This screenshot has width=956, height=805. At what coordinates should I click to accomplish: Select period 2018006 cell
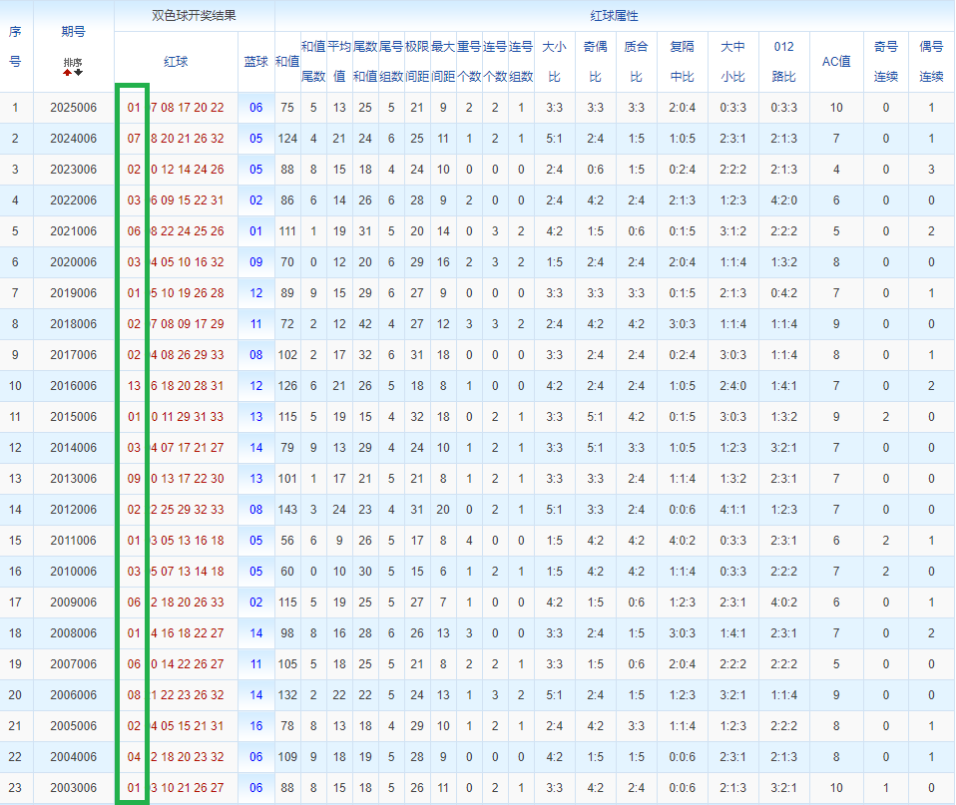[x=73, y=324]
